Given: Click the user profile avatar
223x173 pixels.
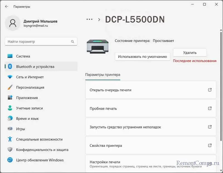Looking at the screenshot, I should click(13, 23).
